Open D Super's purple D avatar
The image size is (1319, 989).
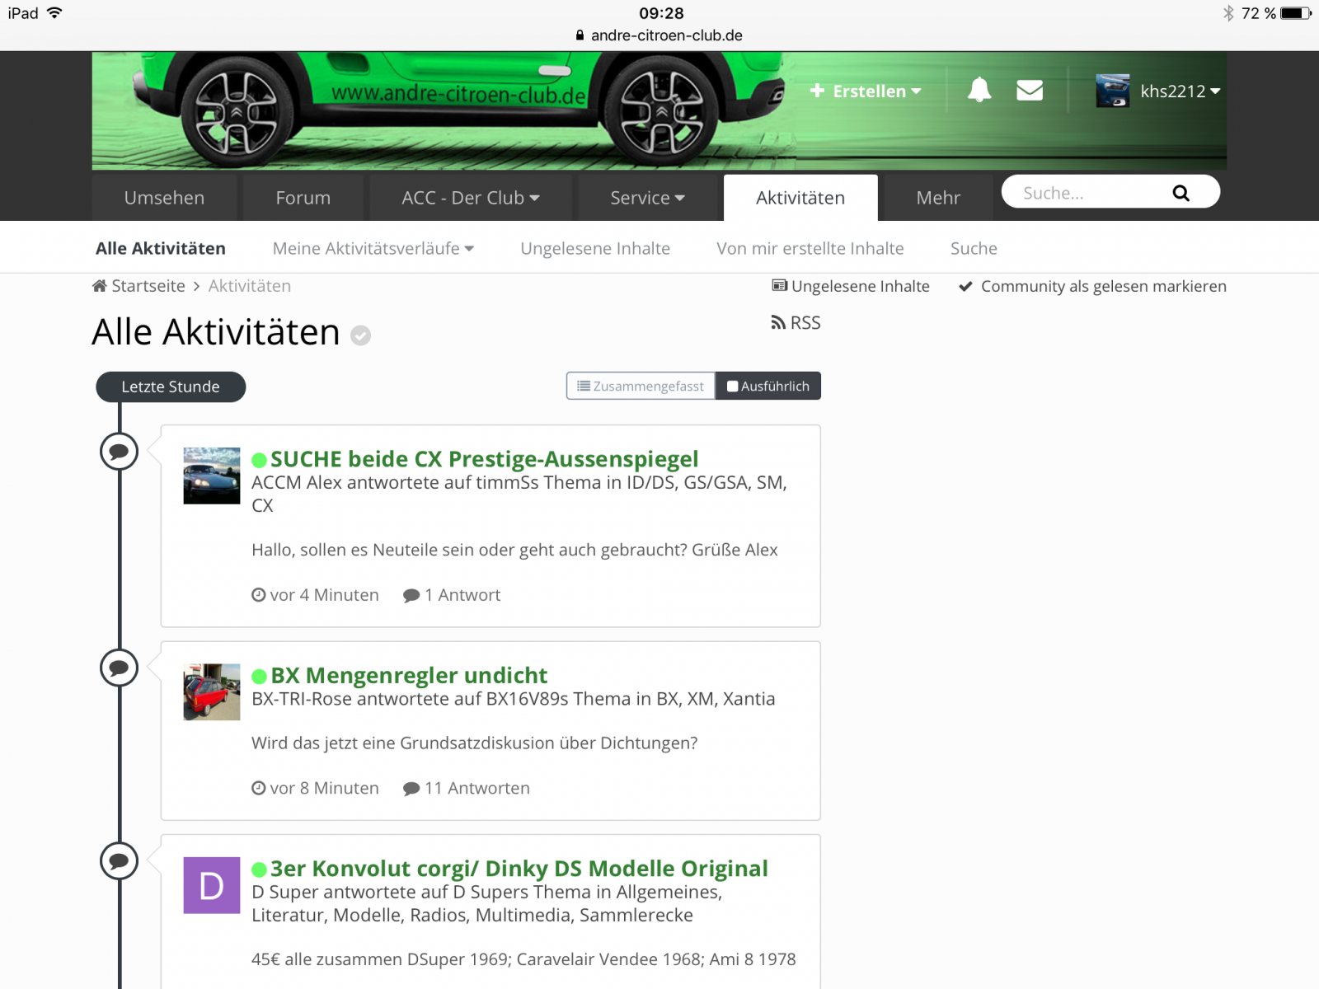coord(212,885)
